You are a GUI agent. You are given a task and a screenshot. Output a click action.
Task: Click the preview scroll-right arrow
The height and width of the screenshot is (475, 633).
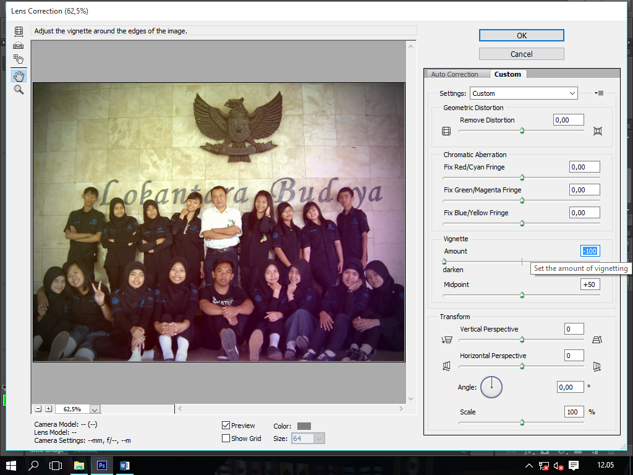click(x=401, y=409)
